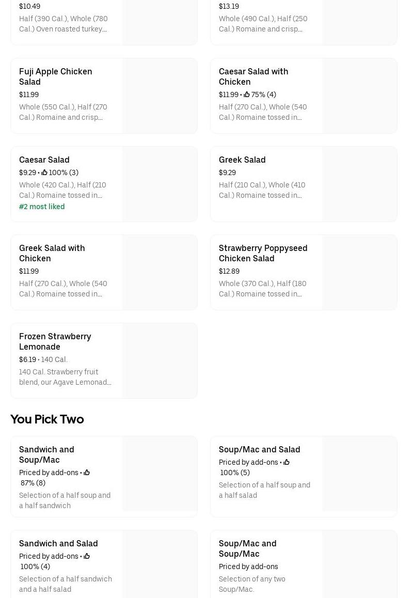Select Strawberry Poppyseed Chicken Salad title

263,253
